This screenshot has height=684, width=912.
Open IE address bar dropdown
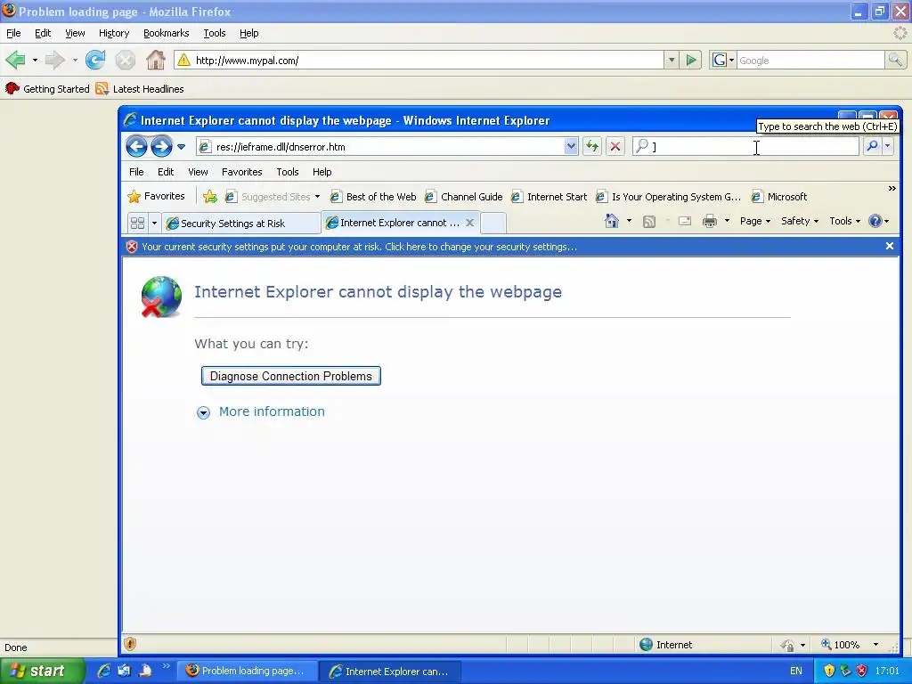[571, 147]
